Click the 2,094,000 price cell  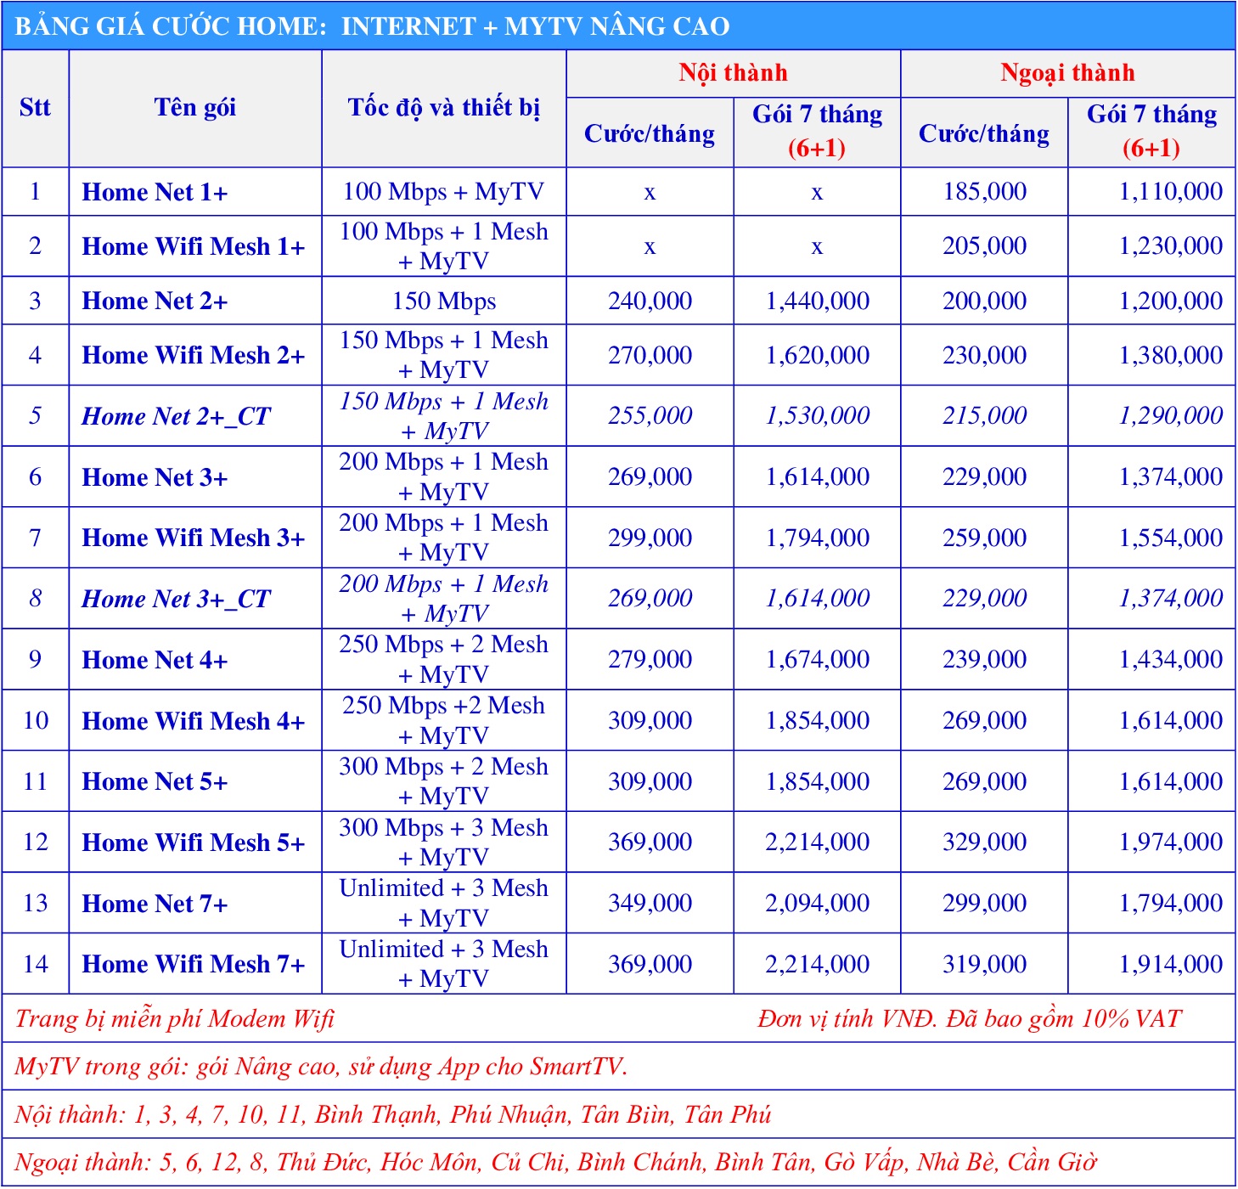click(817, 903)
